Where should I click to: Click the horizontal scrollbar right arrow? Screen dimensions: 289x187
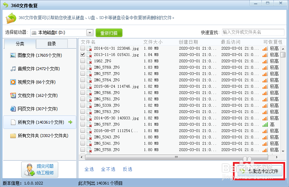point(277,157)
